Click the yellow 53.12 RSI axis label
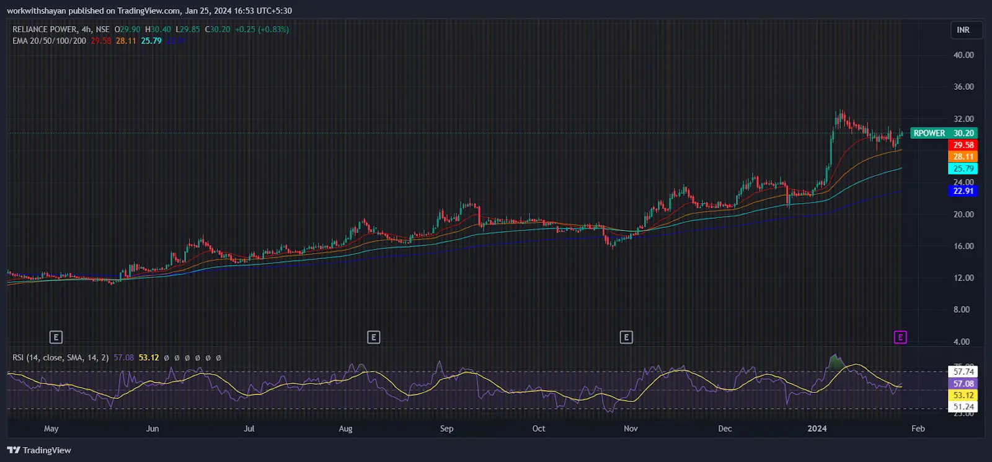This screenshot has height=462, width=992. coord(963,395)
